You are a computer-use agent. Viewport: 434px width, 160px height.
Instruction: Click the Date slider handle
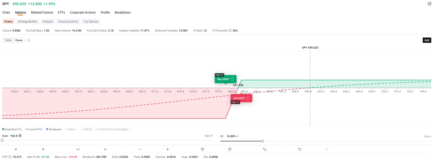pyautogui.click(x=2, y=140)
